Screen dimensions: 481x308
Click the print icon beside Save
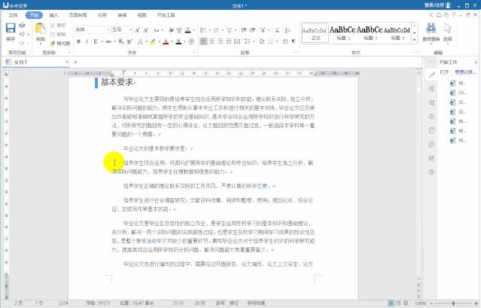[x=22, y=25]
